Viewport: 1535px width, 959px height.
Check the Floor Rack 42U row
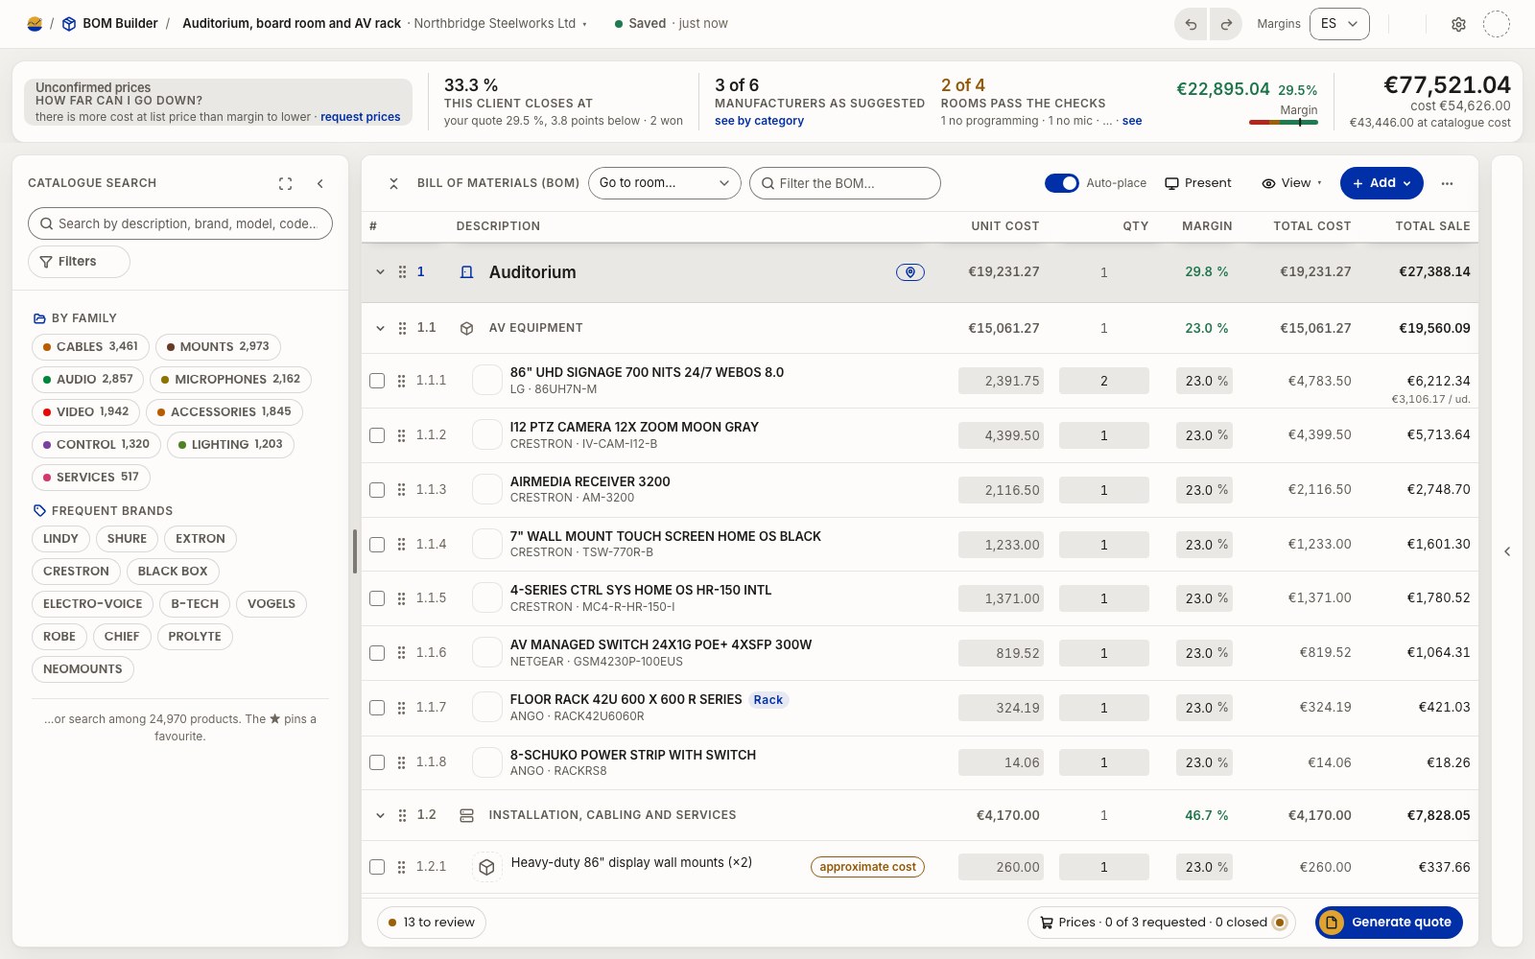(377, 708)
